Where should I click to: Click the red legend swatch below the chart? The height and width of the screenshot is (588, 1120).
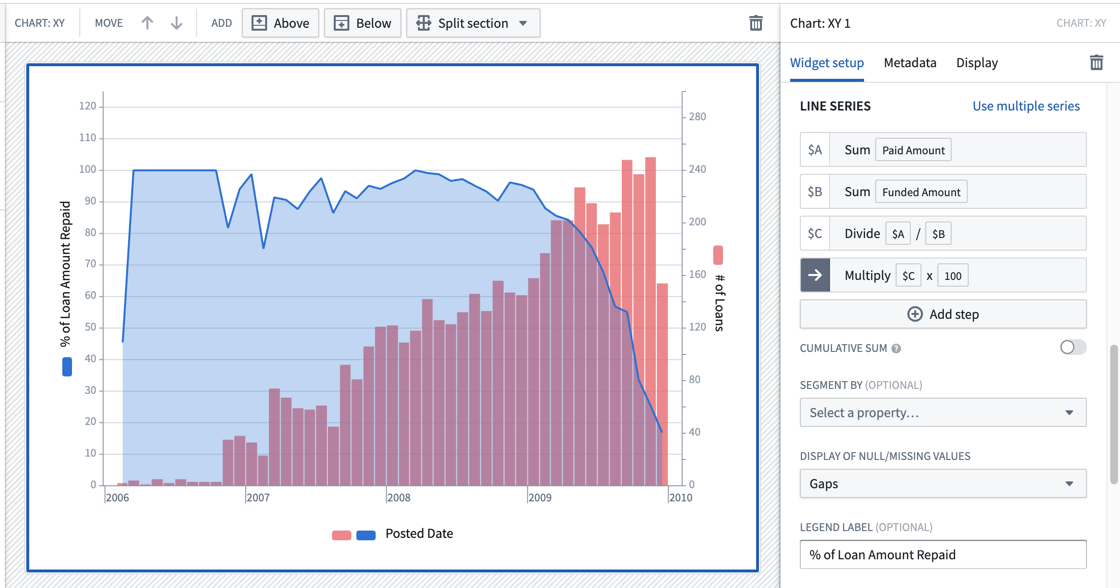pos(342,535)
